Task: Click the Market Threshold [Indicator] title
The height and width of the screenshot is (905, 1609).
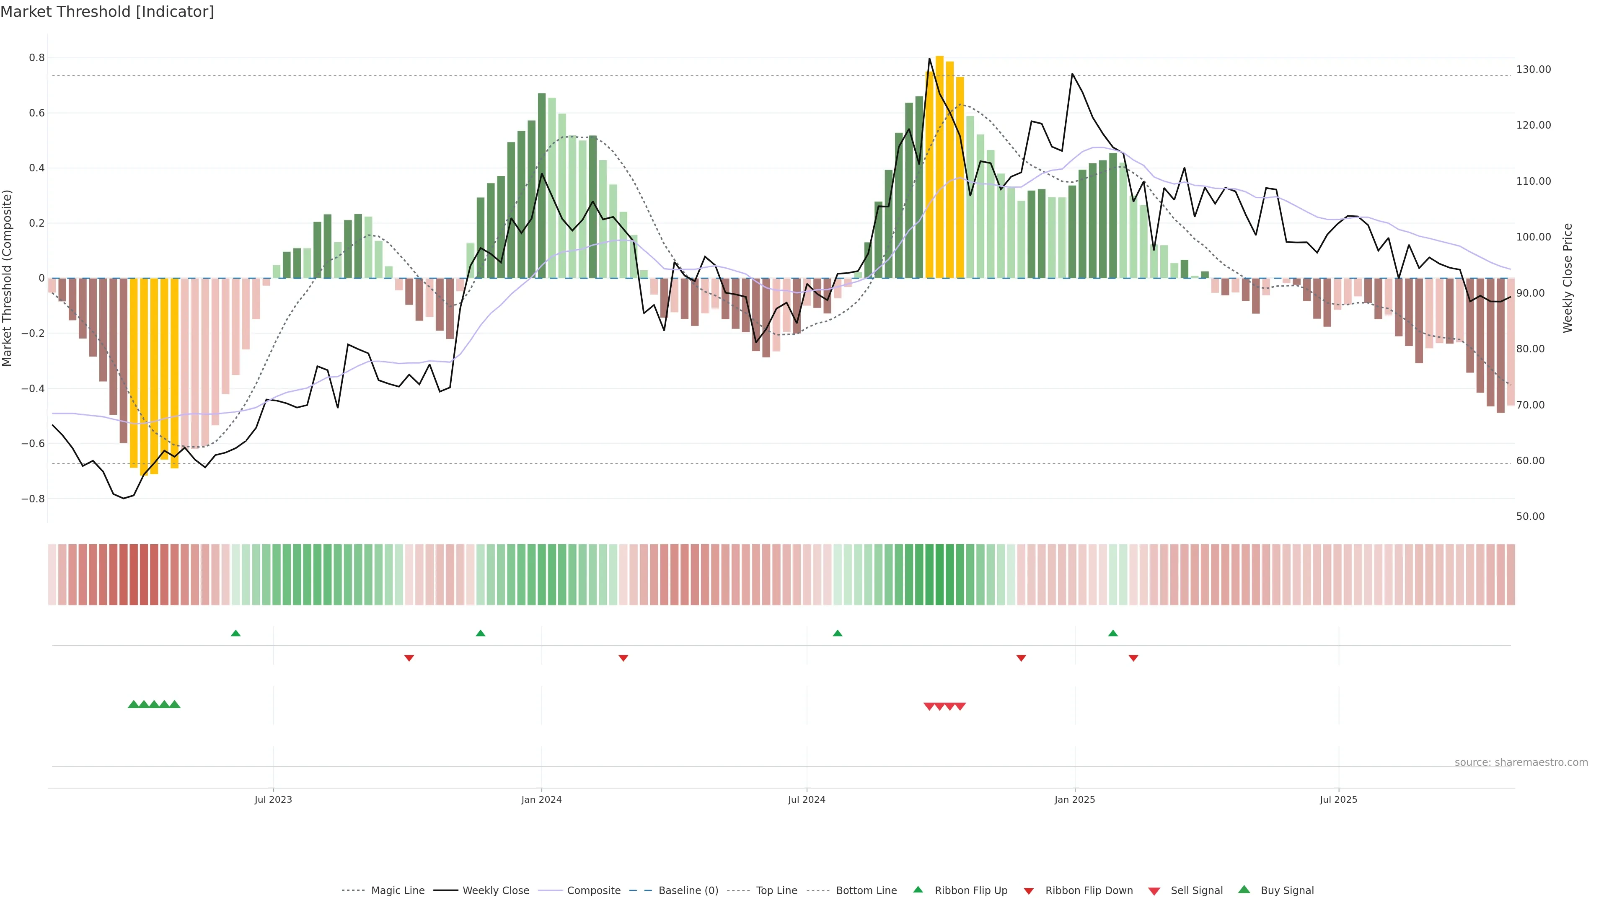Action: click(x=107, y=12)
